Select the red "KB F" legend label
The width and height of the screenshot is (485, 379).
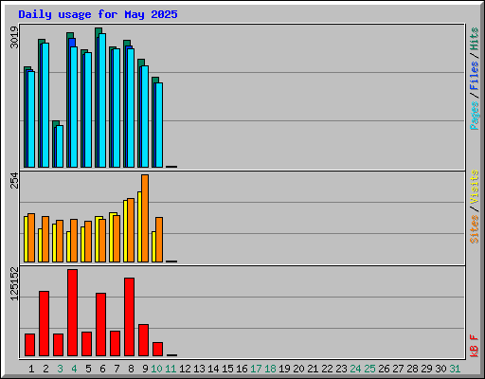[475, 346]
